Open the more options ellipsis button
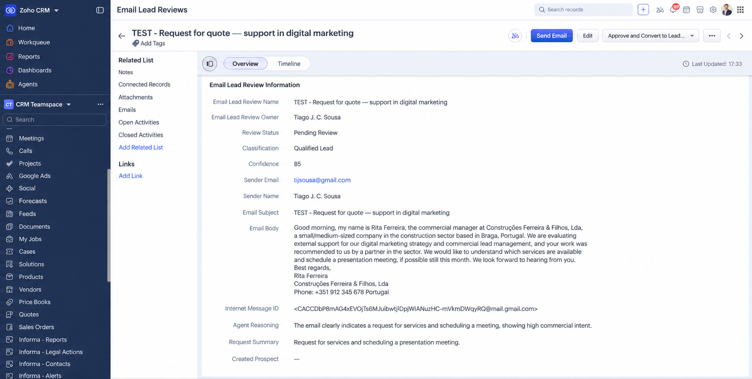The height and width of the screenshot is (379, 752). [x=712, y=36]
